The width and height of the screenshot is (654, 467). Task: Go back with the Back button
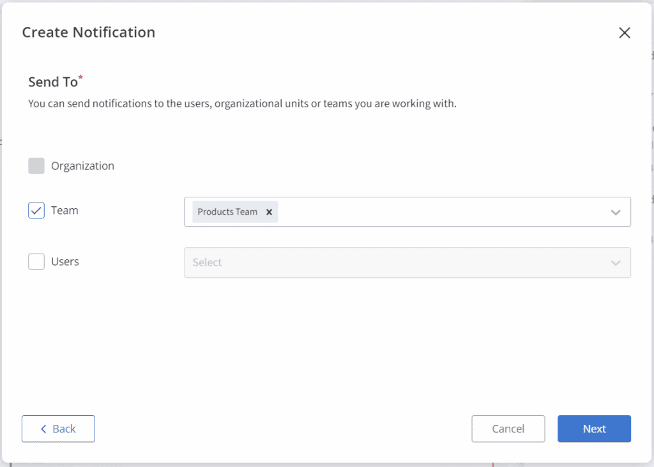58,429
